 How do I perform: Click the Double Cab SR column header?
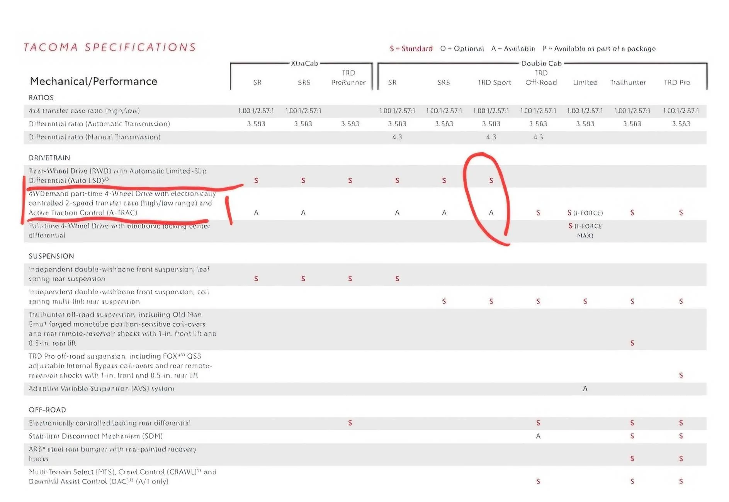click(392, 82)
